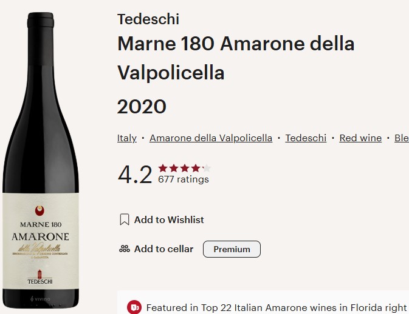Click the Wishlist bookmark icon
The image size is (409, 314).
pos(124,219)
